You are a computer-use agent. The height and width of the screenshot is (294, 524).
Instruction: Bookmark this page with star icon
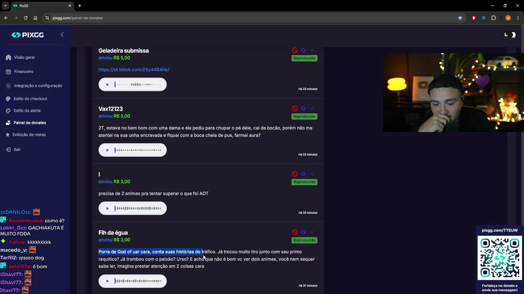pyautogui.click(x=460, y=18)
